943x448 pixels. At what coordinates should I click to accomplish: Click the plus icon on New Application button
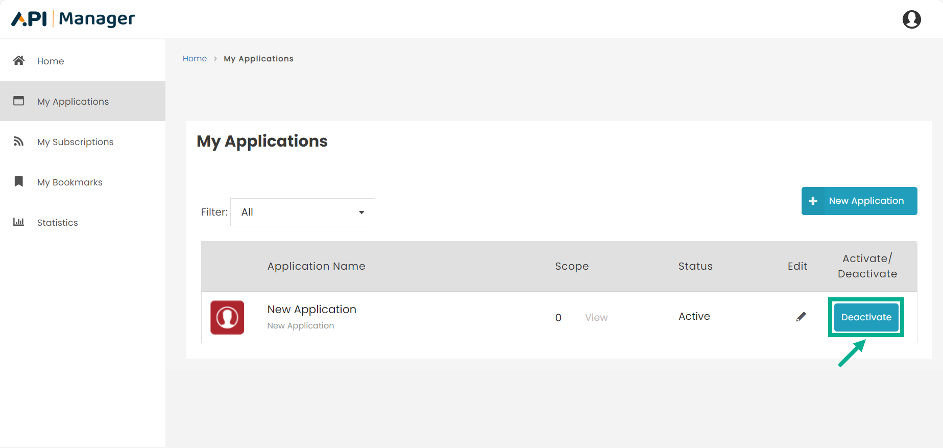click(x=813, y=201)
